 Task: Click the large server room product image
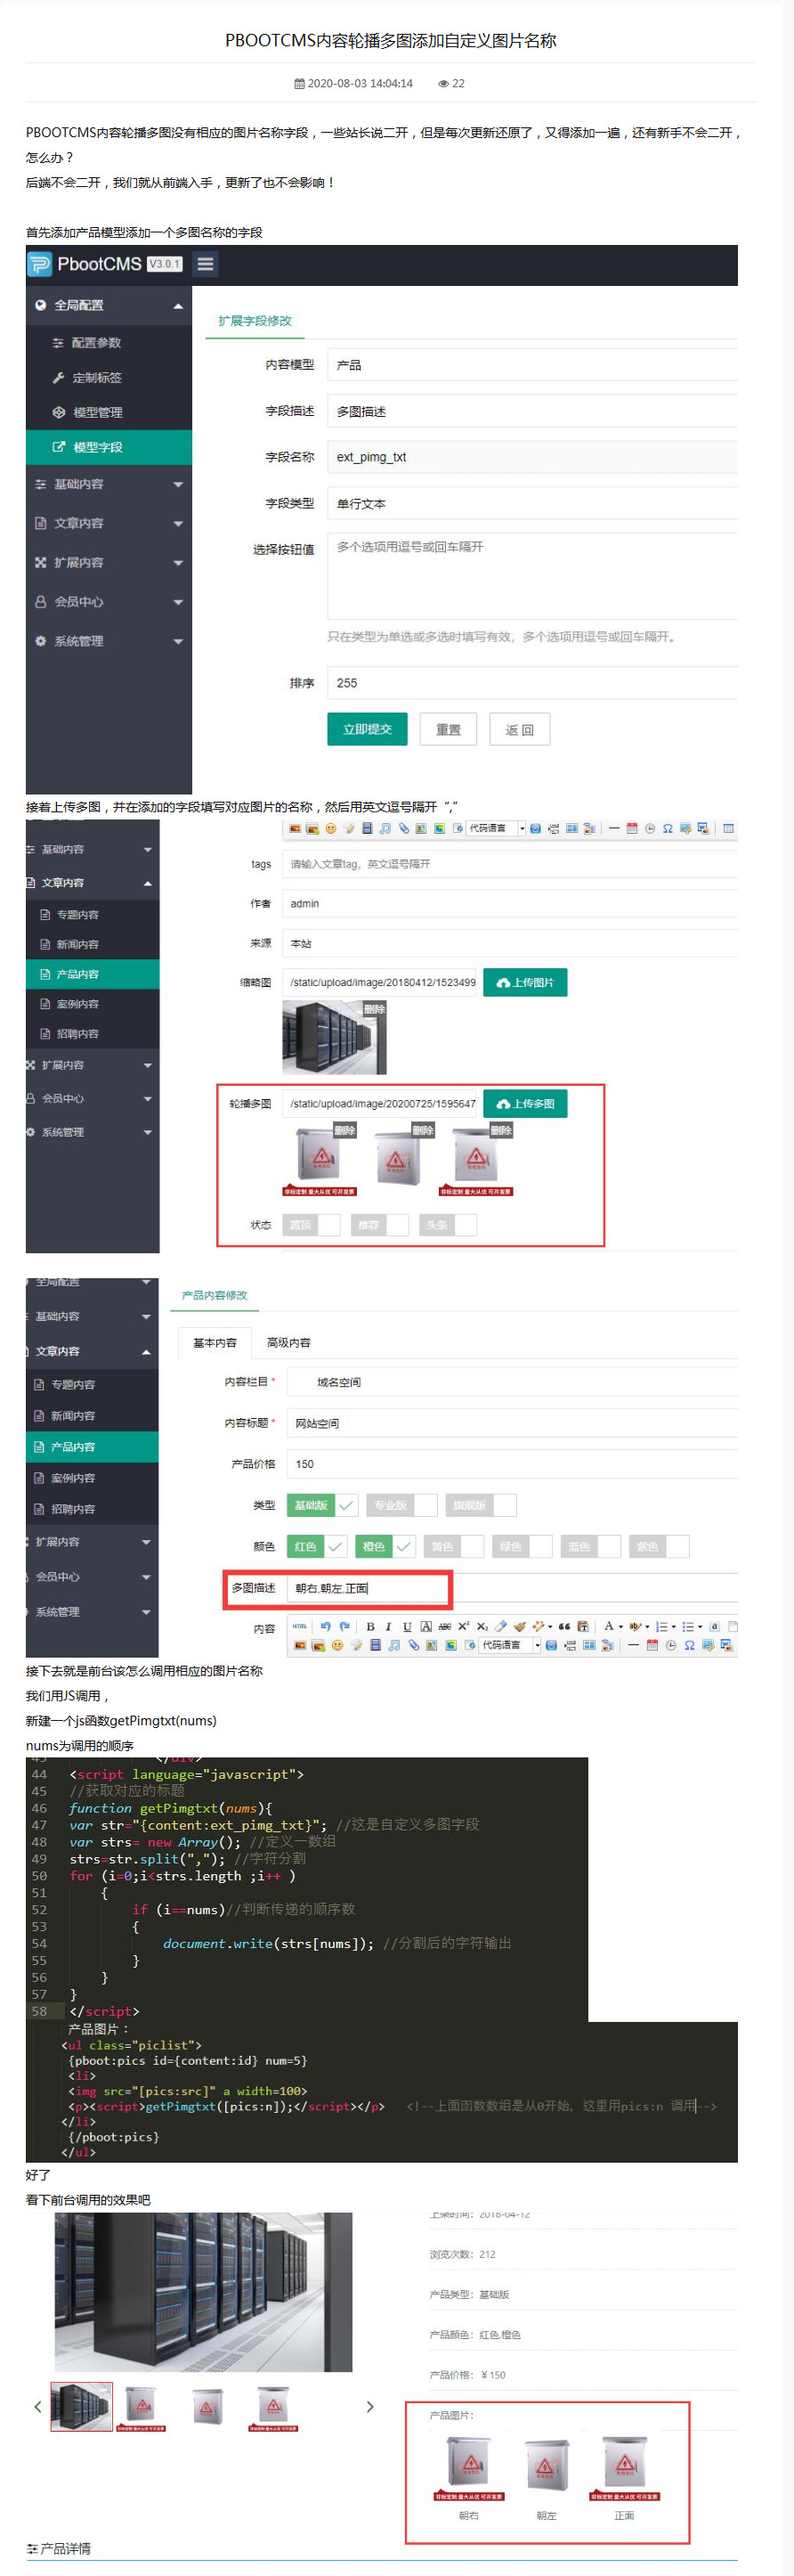pyautogui.click(x=203, y=2292)
